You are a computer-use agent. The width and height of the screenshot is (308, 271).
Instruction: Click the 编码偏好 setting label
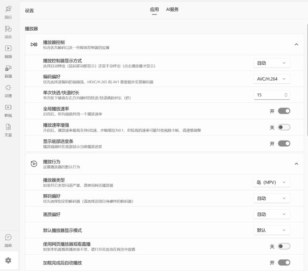52,77
